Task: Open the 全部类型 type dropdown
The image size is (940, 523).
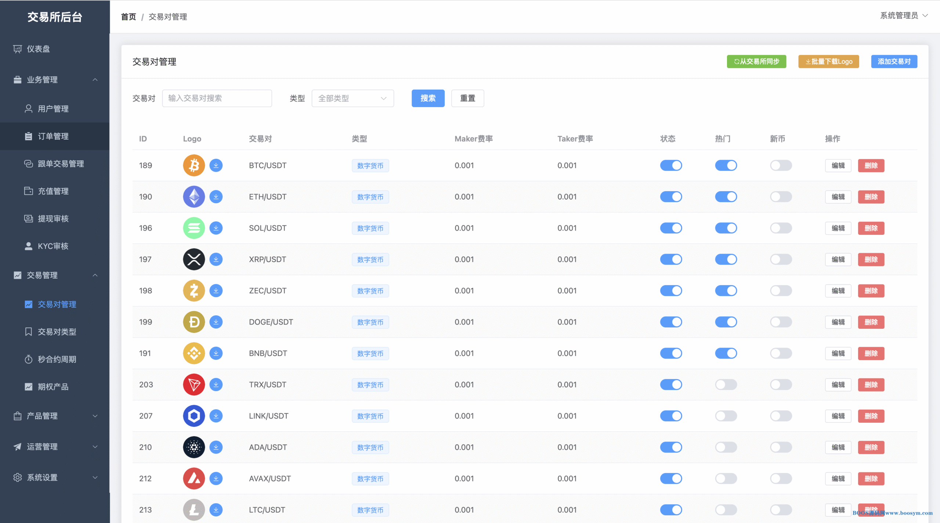Action: pos(352,98)
